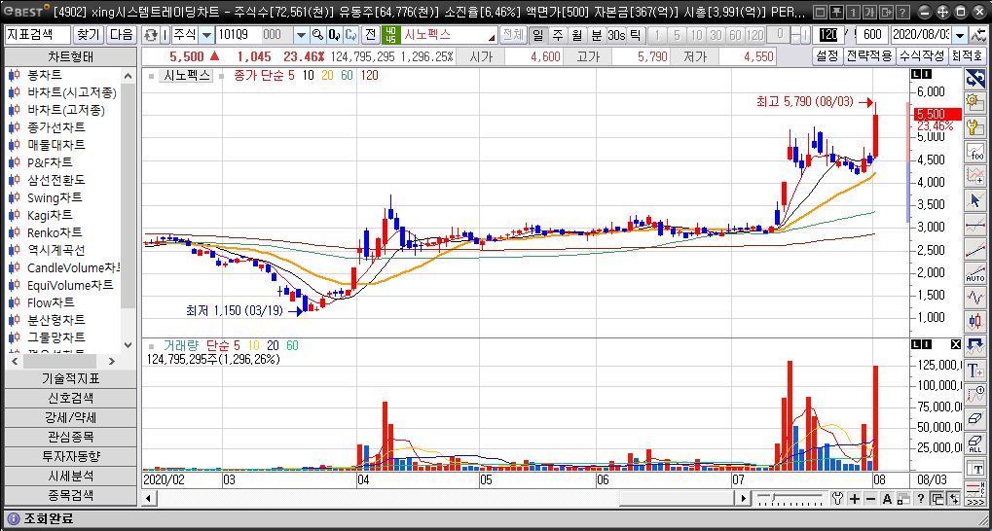Click the 다음 next button
The height and width of the screenshot is (531, 992).
122,35
